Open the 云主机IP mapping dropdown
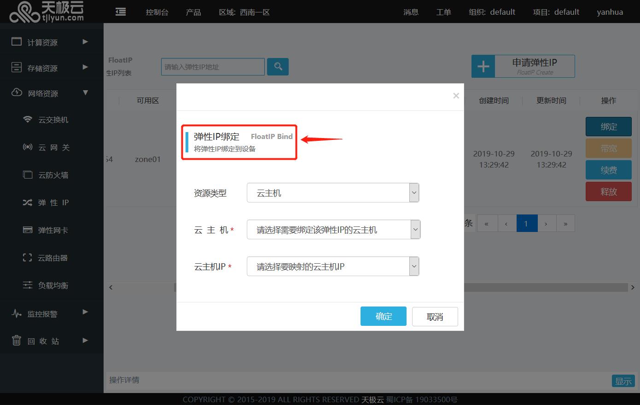 coord(333,266)
